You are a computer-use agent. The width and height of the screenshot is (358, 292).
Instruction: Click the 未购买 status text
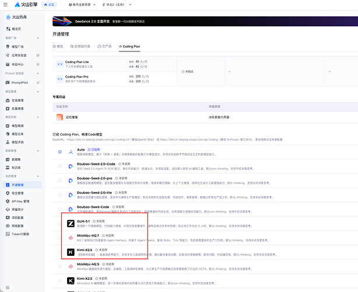[187, 72]
